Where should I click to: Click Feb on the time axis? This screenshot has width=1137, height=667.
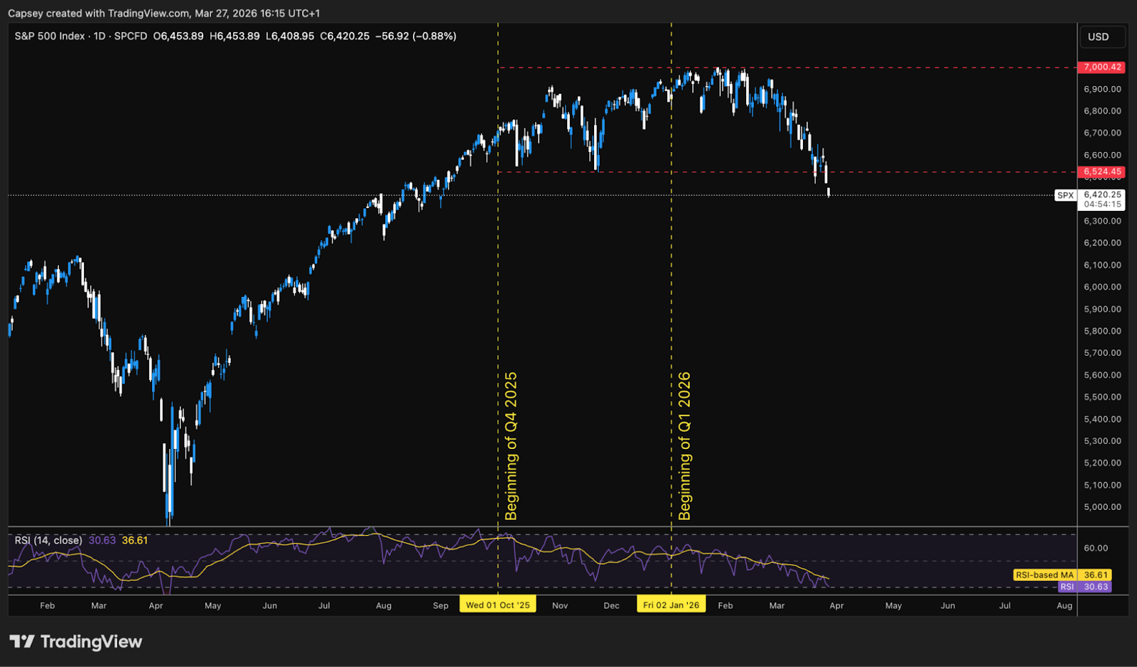pyautogui.click(x=47, y=605)
